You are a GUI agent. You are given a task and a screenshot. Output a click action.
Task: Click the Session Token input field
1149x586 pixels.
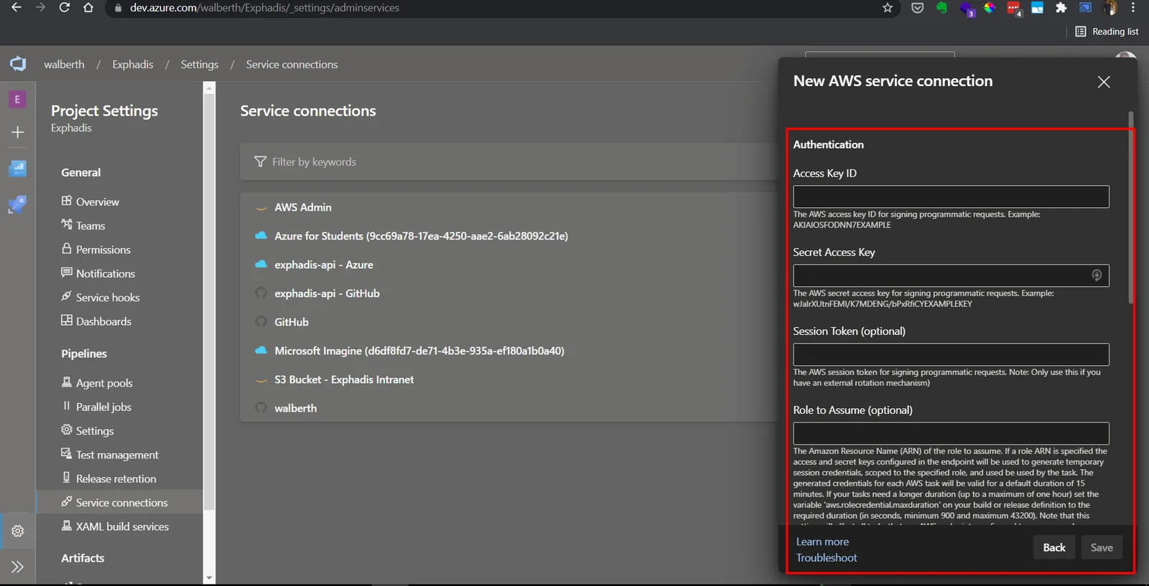(x=951, y=354)
